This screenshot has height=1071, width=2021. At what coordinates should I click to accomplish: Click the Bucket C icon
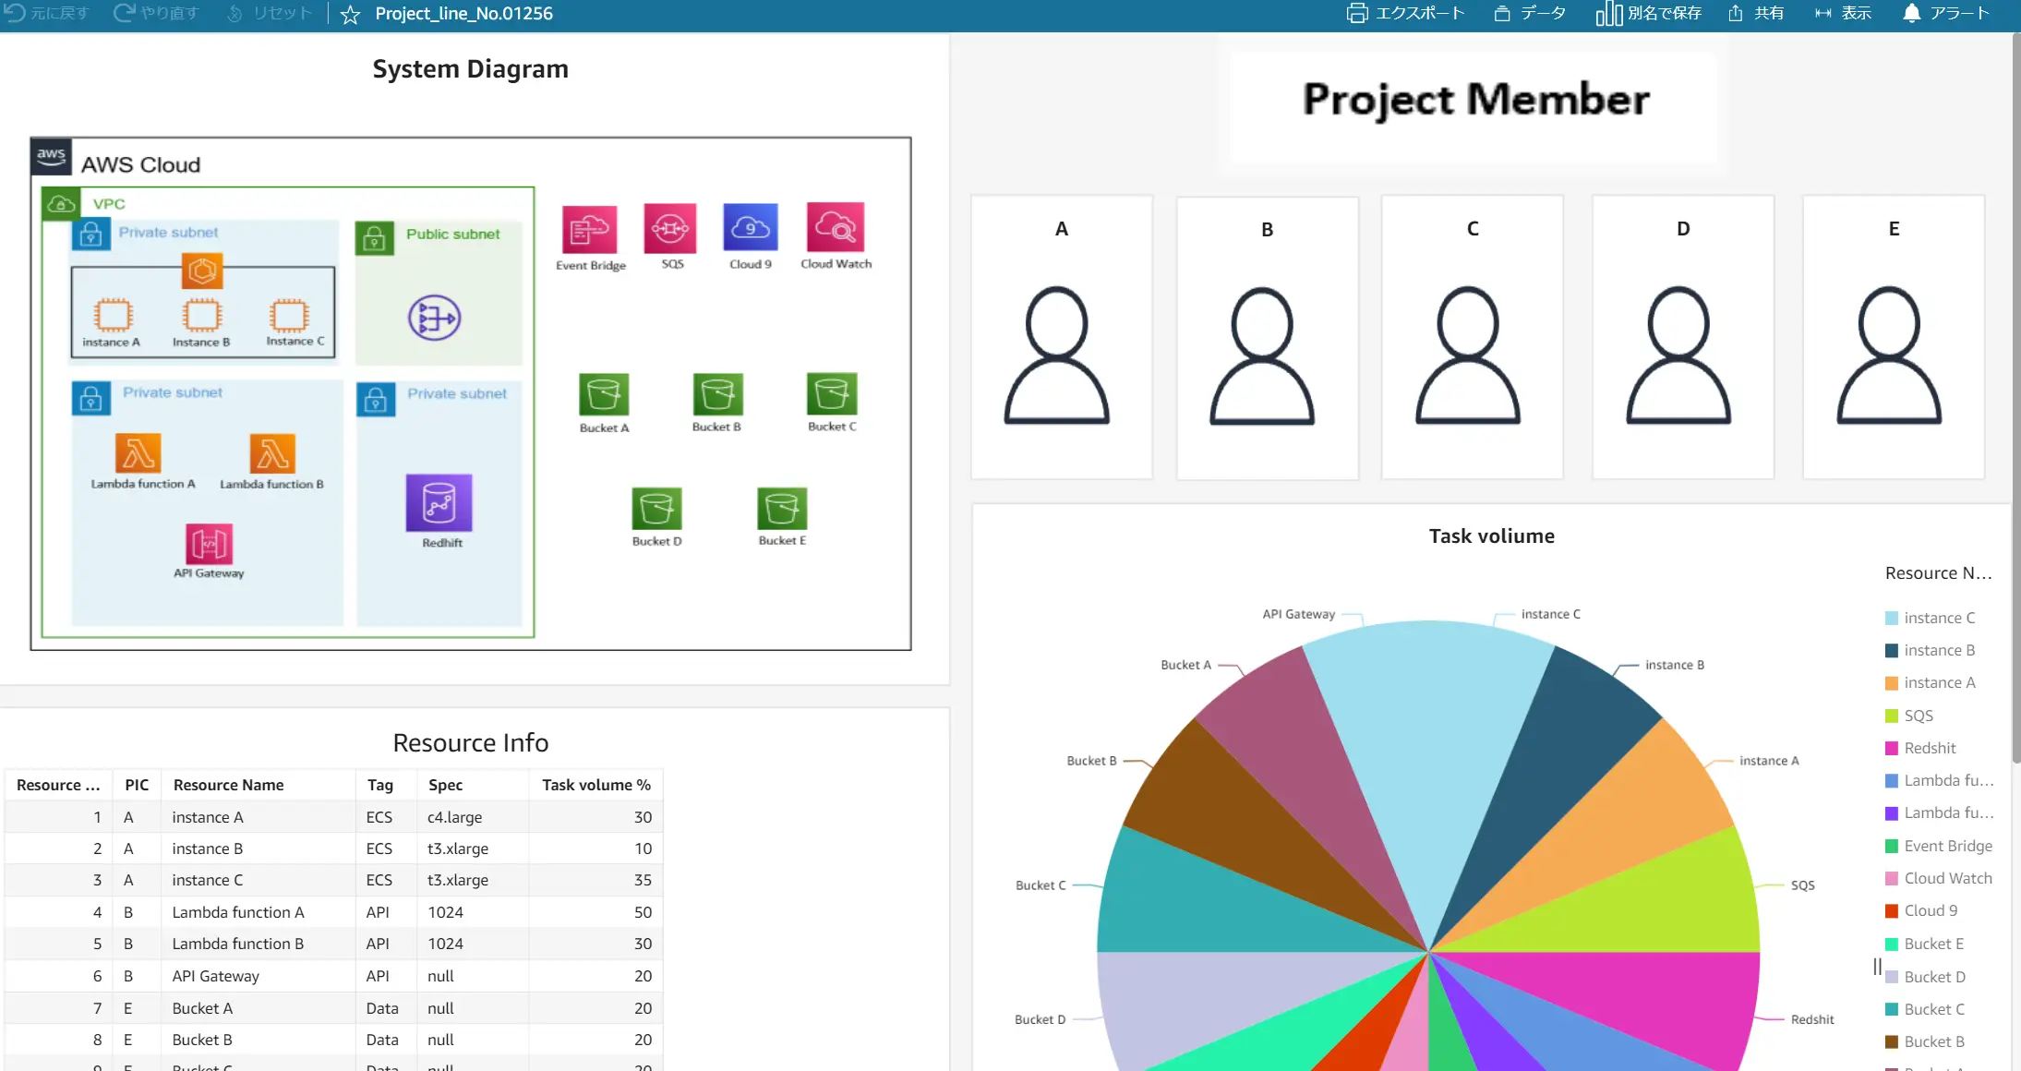pyautogui.click(x=832, y=393)
